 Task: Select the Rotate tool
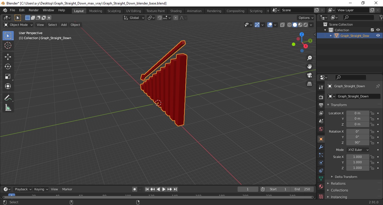[x=8, y=66]
